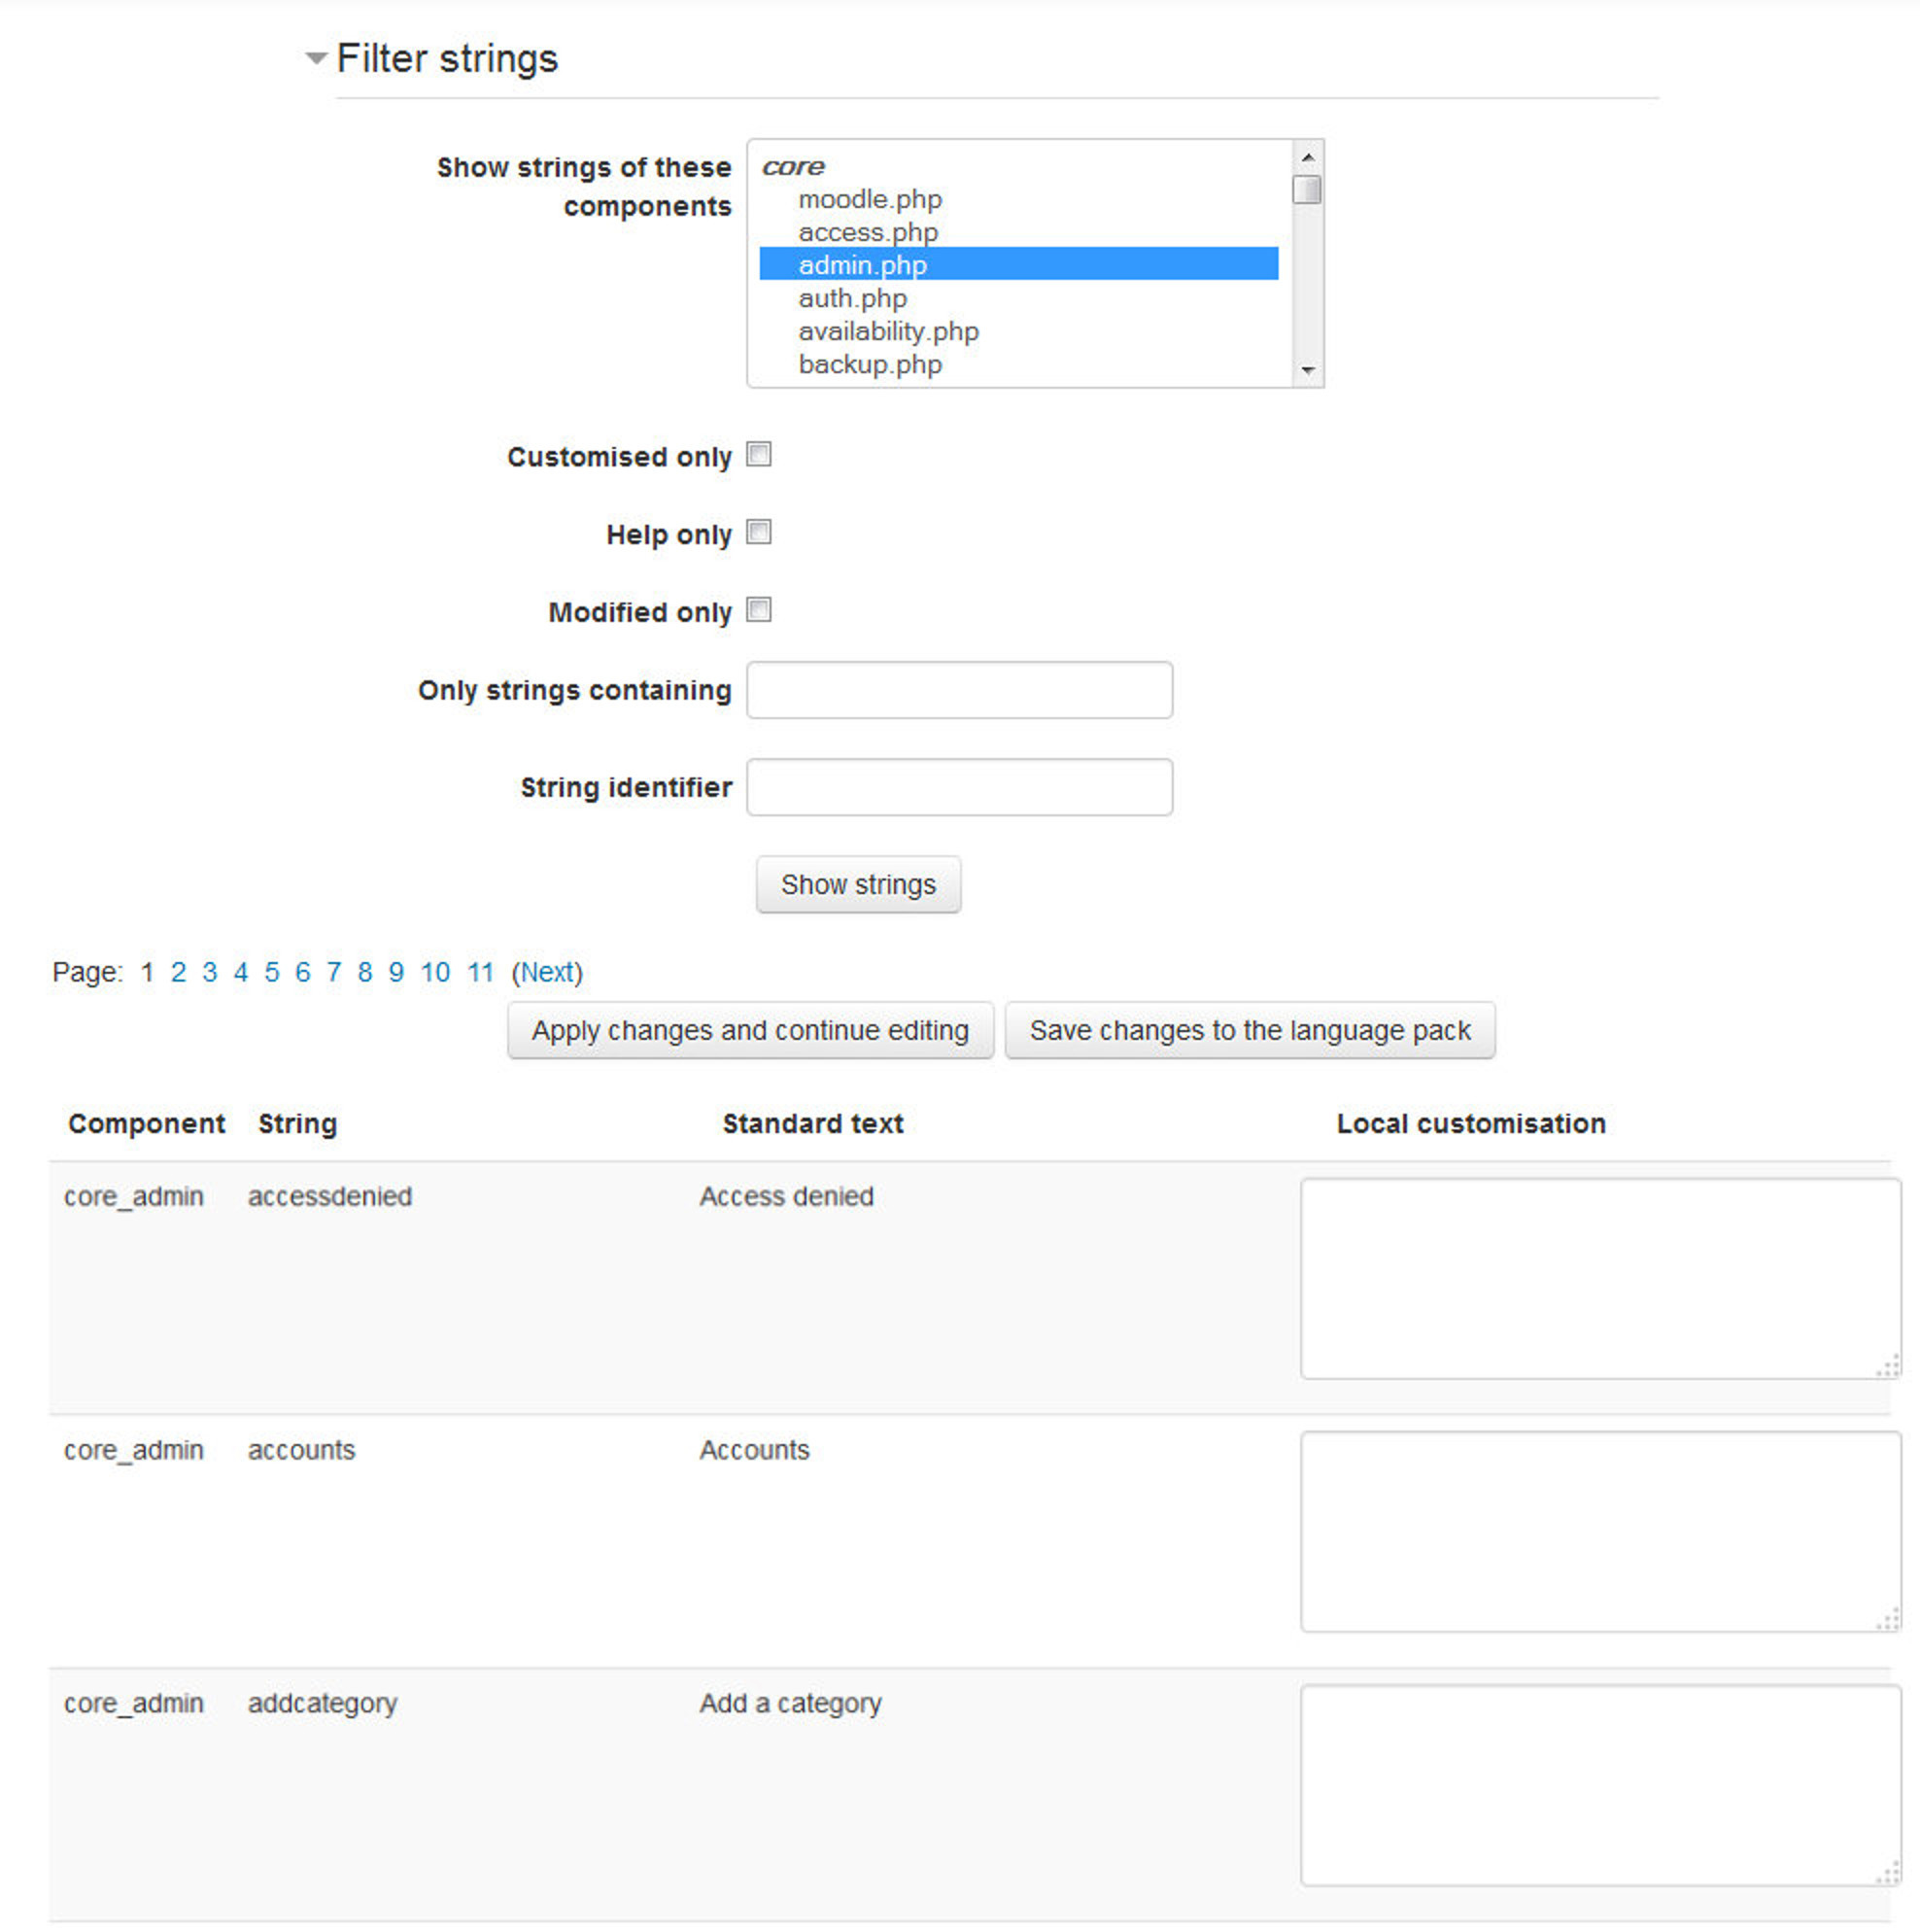Viewport: 1920px width, 1932px height.
Task: Edit local customisation for accessdenied string
Action: click(x=1599, y=1279)
